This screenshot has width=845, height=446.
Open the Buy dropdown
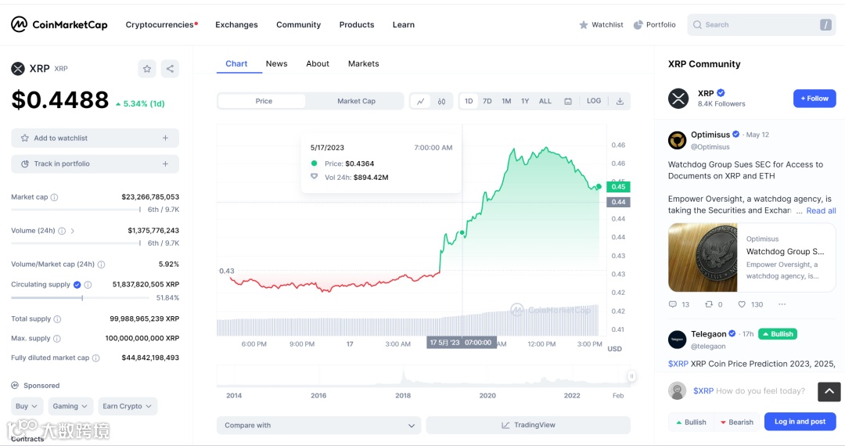27,406
